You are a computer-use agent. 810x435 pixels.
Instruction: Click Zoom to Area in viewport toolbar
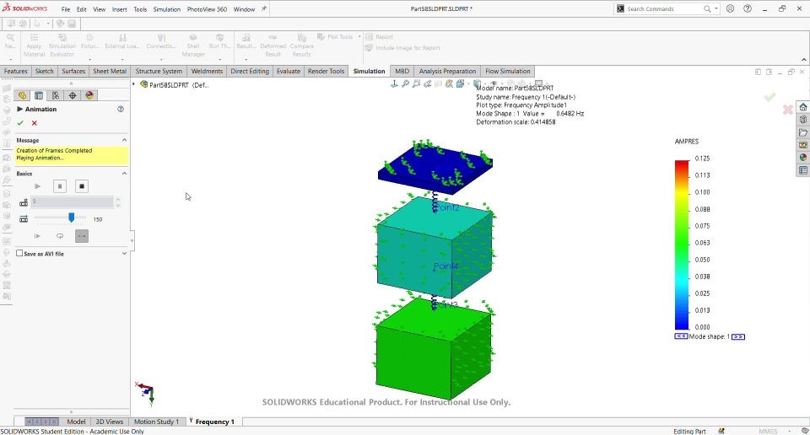(416, 83)
